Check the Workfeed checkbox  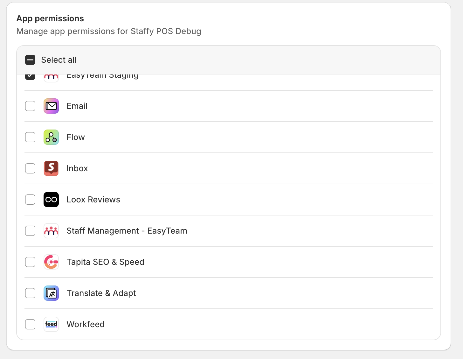point(30,324)
